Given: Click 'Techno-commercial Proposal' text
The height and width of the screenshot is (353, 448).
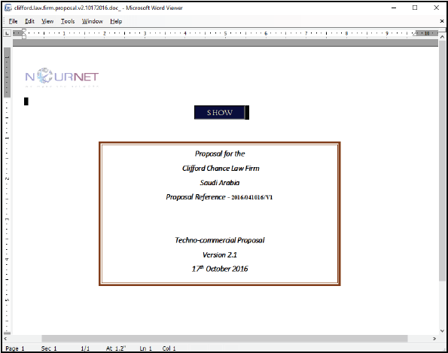Looking at the screenshot, I should tap(219, 240).
